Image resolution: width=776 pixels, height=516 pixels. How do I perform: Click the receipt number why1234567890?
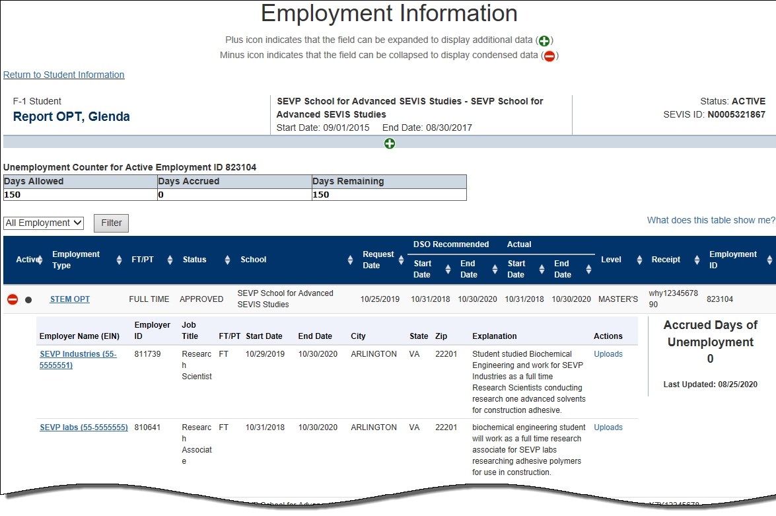tap(674, 299)
